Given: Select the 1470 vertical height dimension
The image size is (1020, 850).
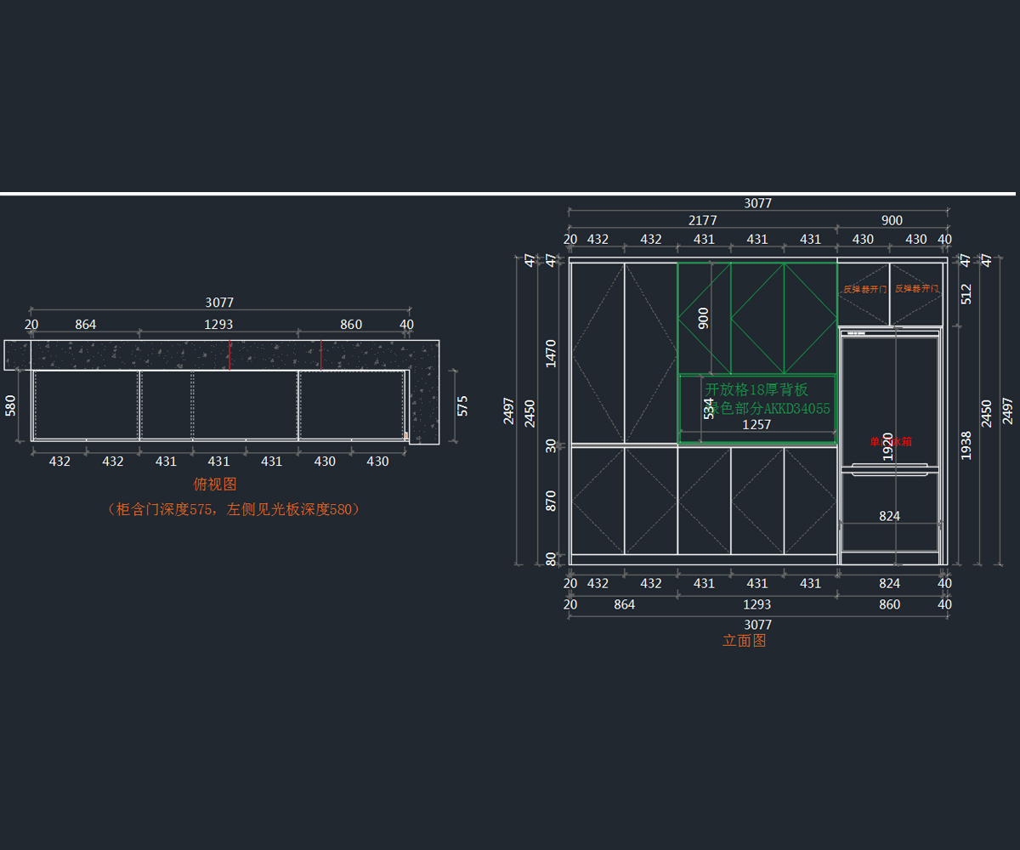Looking at the screenshot, I should point(551,353).
